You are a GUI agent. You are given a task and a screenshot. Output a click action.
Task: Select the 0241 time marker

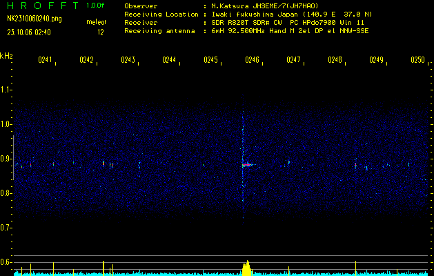[x=46, y=61]
